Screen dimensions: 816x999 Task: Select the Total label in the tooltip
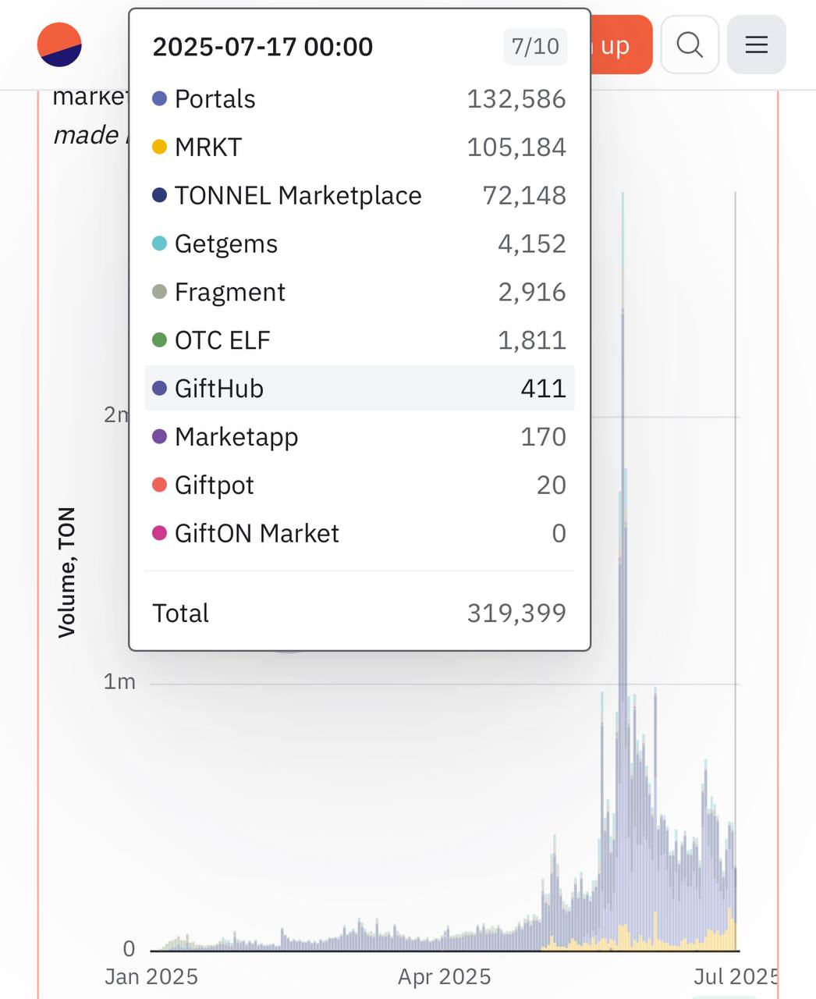point(180,613)
